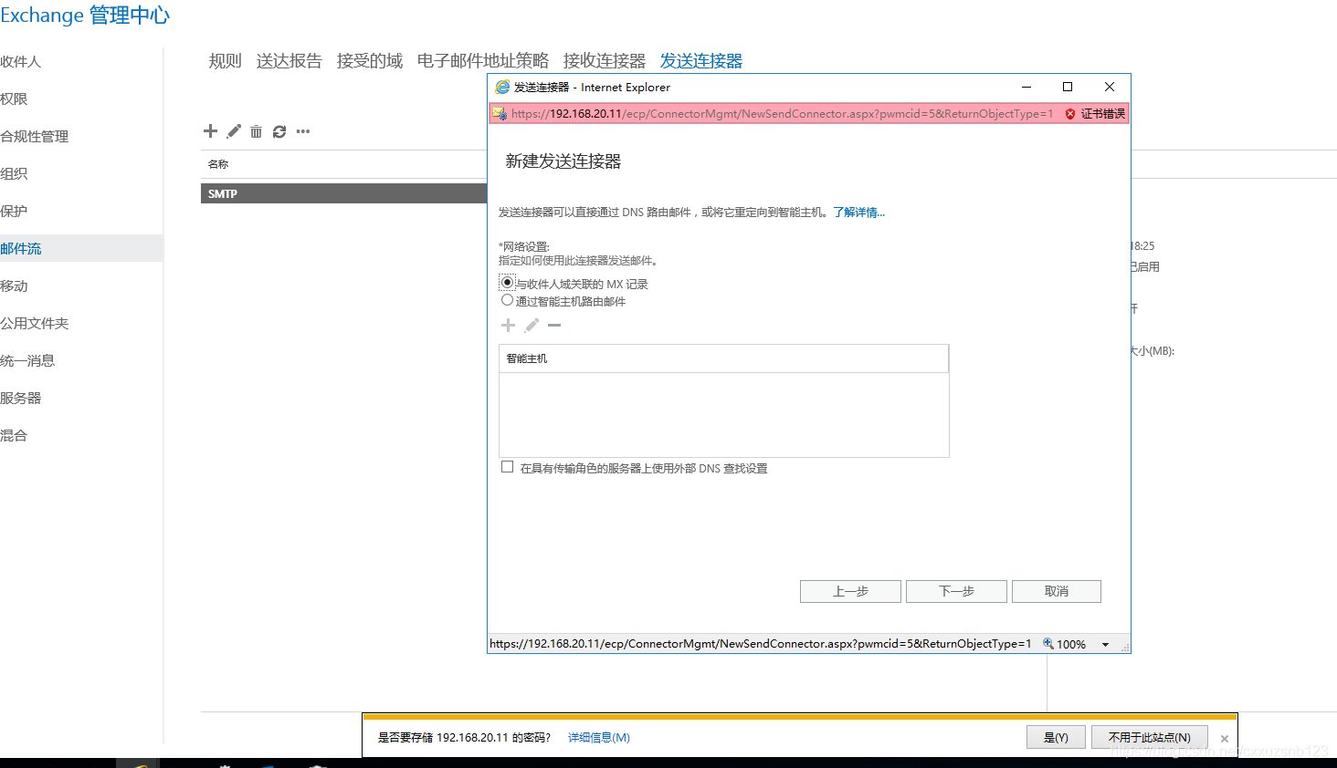Click the certificate error shield icon
Screen dimensions: 1337x768
tap(1070, 114)
